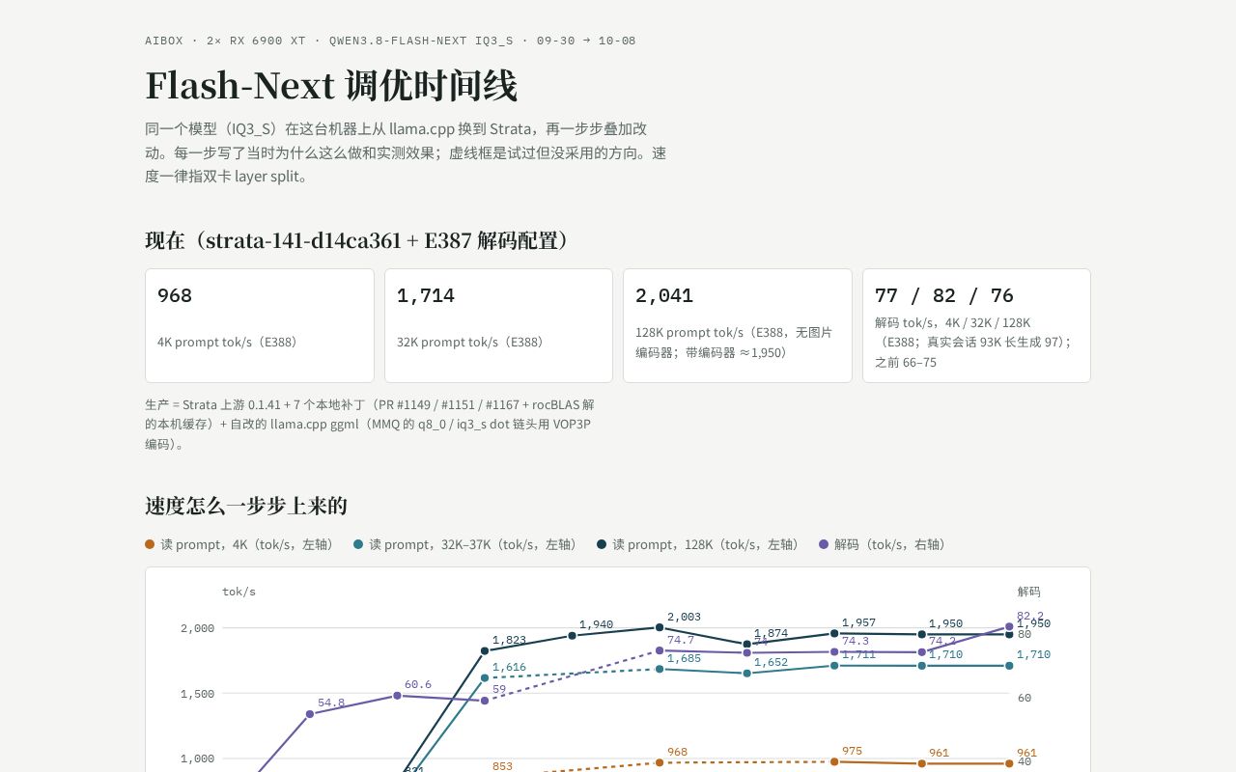This screenshot has height=772, width=1236.
Task: Click the Flash-Next 调优时间线 title
Action: coord(331,85)
